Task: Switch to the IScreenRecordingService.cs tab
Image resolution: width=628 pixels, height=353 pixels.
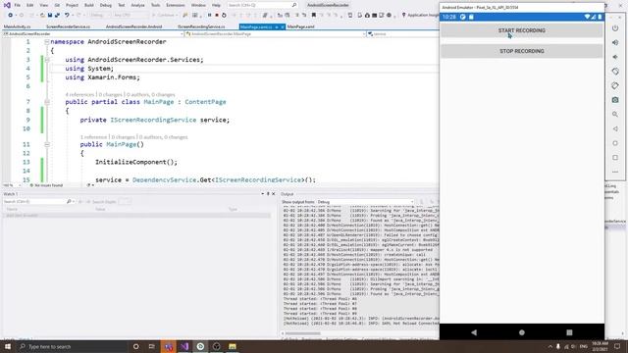Action: click(x=201, y=26)
